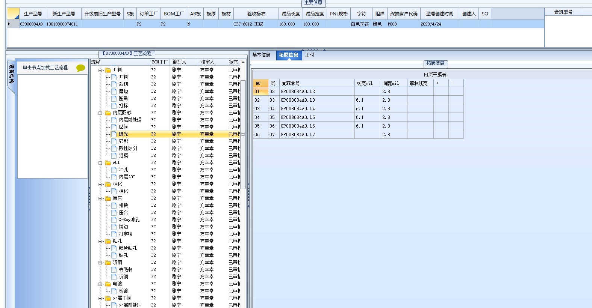Collapse the 沉铜 folder node
This screenshot has width=592, height=308.
pos(100,263)
